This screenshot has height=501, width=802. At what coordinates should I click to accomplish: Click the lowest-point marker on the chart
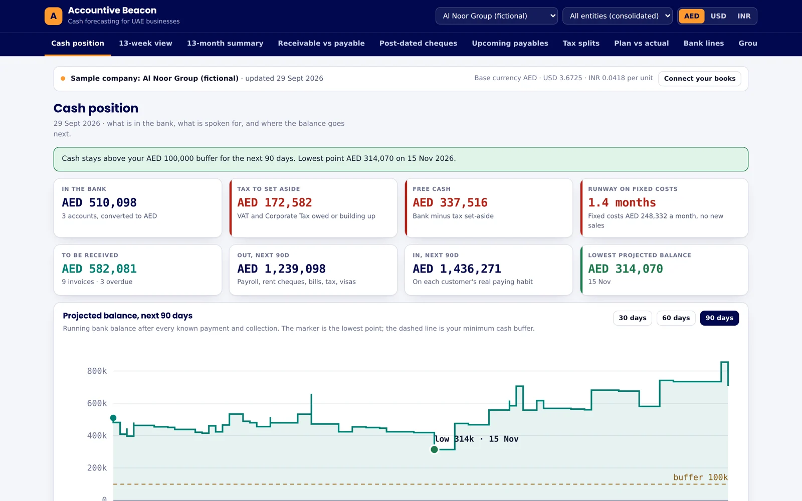pyautogui.click(x=434, y=449)
